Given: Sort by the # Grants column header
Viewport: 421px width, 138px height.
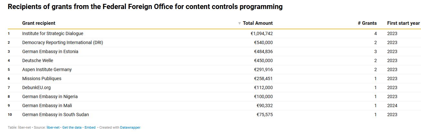Looking at the screenshot, I should point(367,23).
